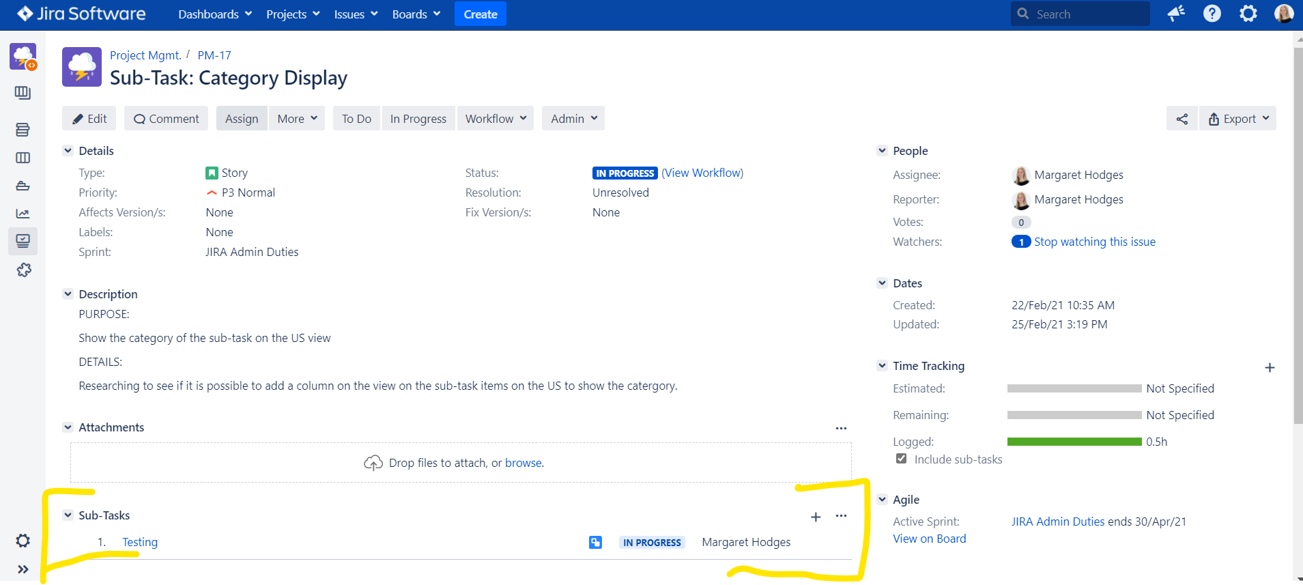Open the Sub-Tasks more options ellipsis
The width and height of the screenshot is (1303, 585).
click(841, 516)
